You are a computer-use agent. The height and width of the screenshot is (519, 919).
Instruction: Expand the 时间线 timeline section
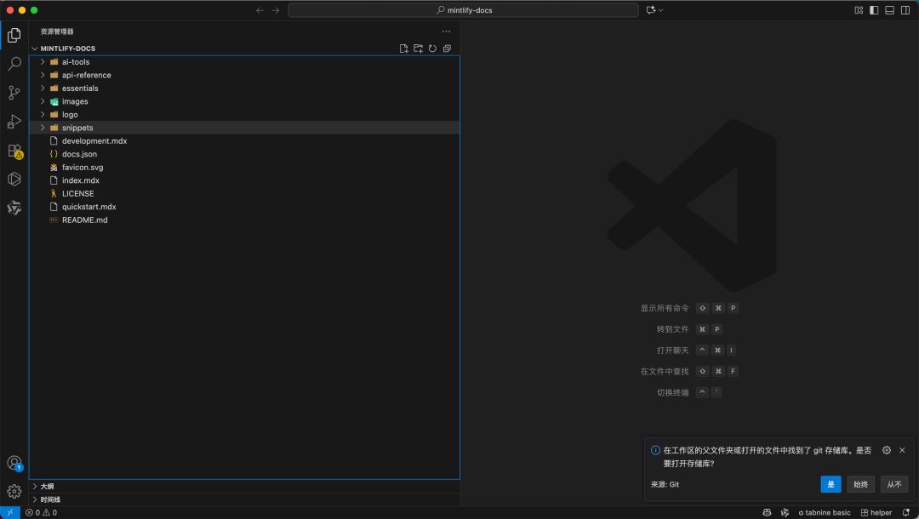pos(244,499)
